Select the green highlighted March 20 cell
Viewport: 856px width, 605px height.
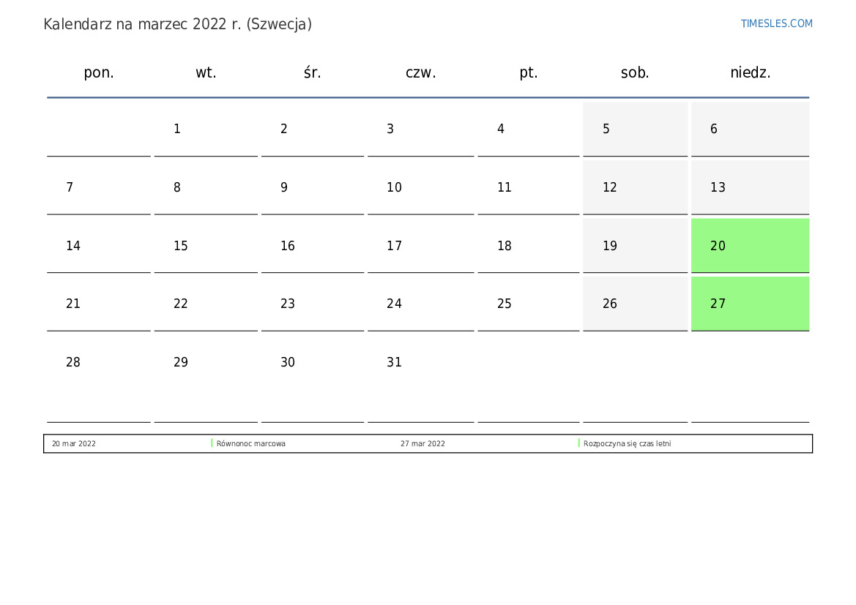[750, 246]
